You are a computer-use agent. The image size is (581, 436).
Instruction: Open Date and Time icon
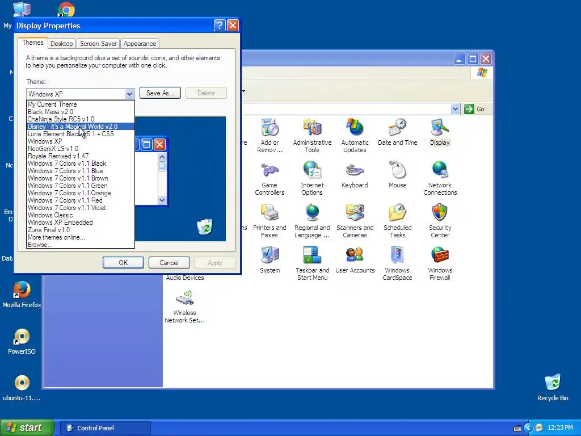397,132
